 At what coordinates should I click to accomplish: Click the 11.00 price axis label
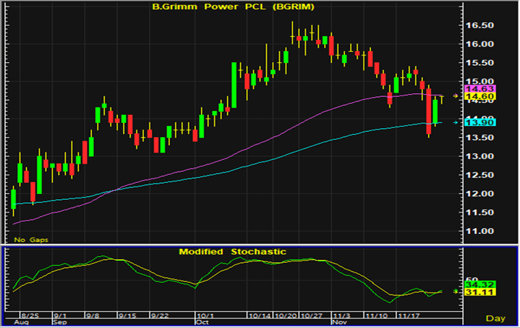pos(478,231)
